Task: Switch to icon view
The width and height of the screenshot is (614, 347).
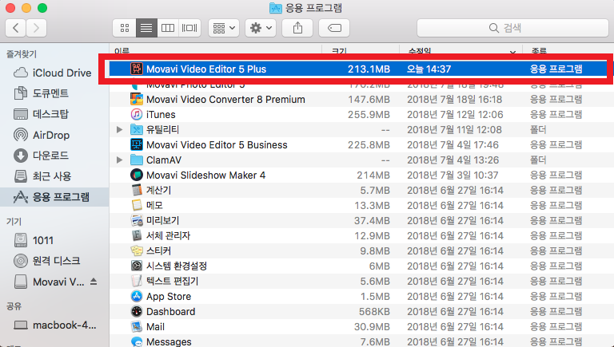Action: tap(125, 28)
